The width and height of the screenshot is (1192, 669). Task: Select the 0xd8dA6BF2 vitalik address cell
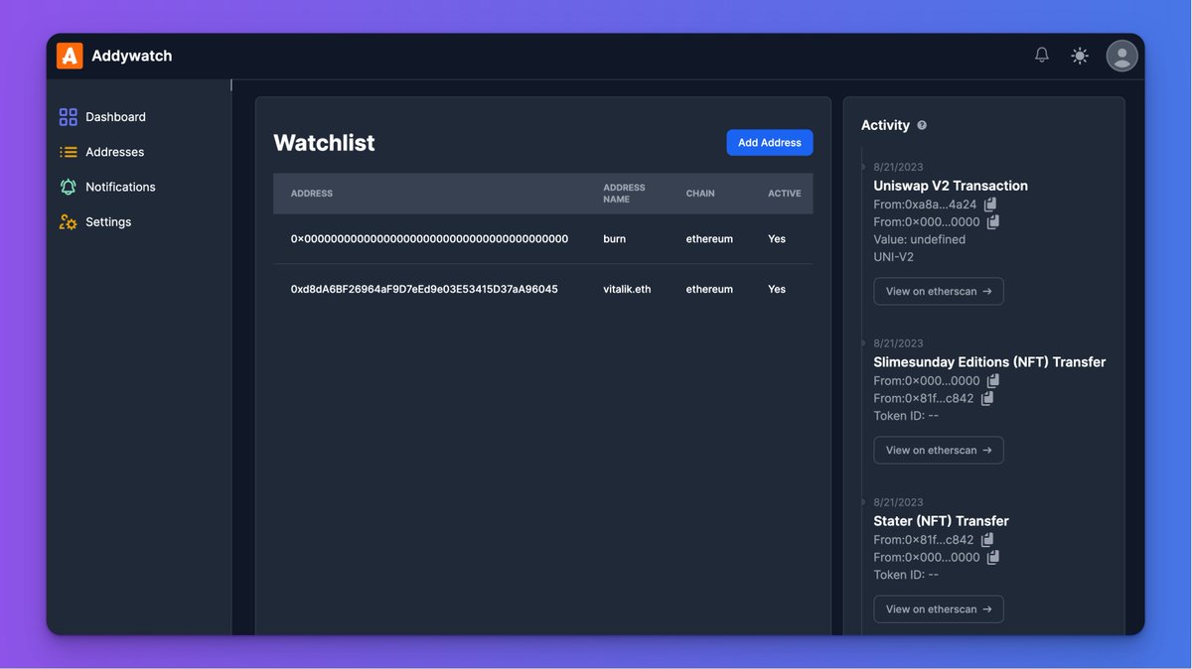(424, 290)
